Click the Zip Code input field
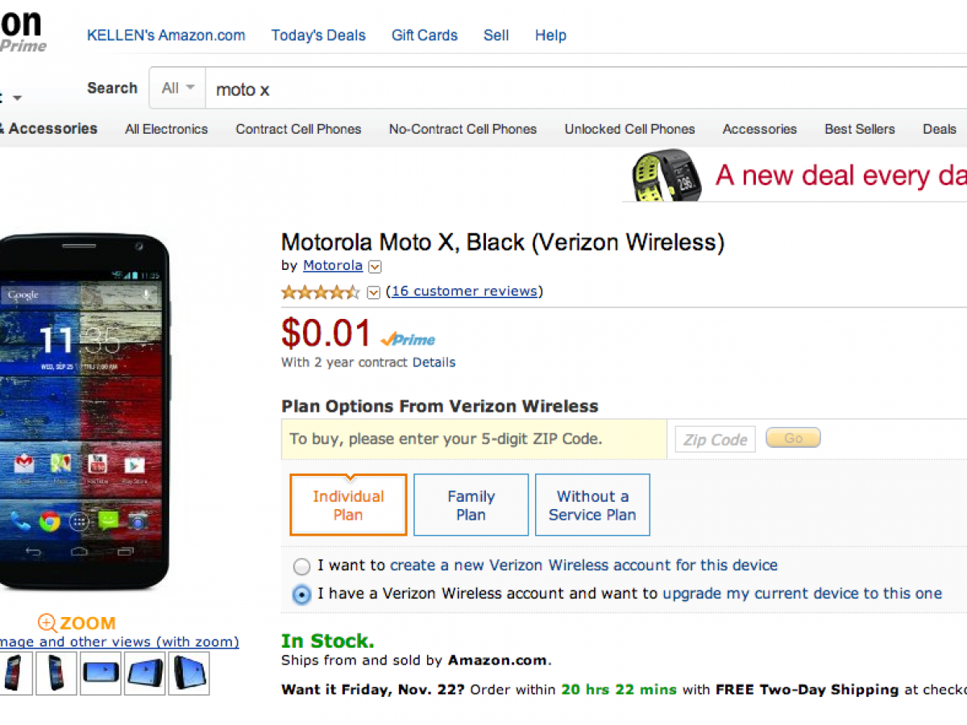The width and height of the screenshot is (967, 725). 715,439
